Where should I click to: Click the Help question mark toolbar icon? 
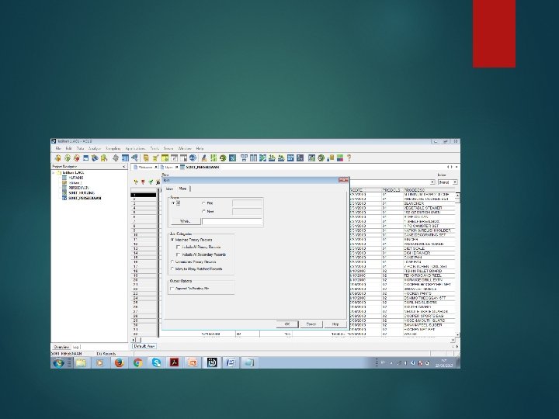tap(349, 158)
